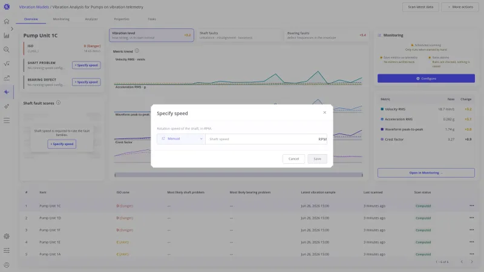Open the More actions dropdown
Image resolution: width=484 pixels, height=272 pixels.
coord(460,7)
